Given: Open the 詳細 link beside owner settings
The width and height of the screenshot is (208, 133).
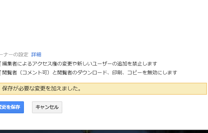Looking at the screenshot, I should click(36, 55).
